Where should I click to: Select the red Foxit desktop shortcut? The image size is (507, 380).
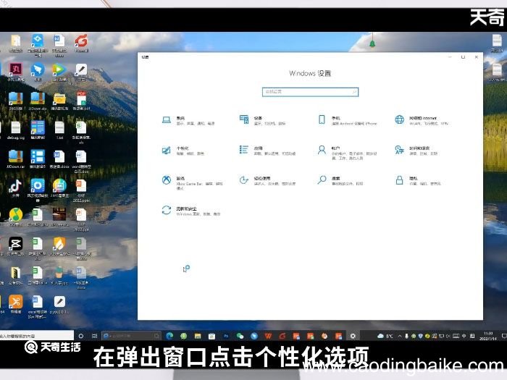coord(81,43)
